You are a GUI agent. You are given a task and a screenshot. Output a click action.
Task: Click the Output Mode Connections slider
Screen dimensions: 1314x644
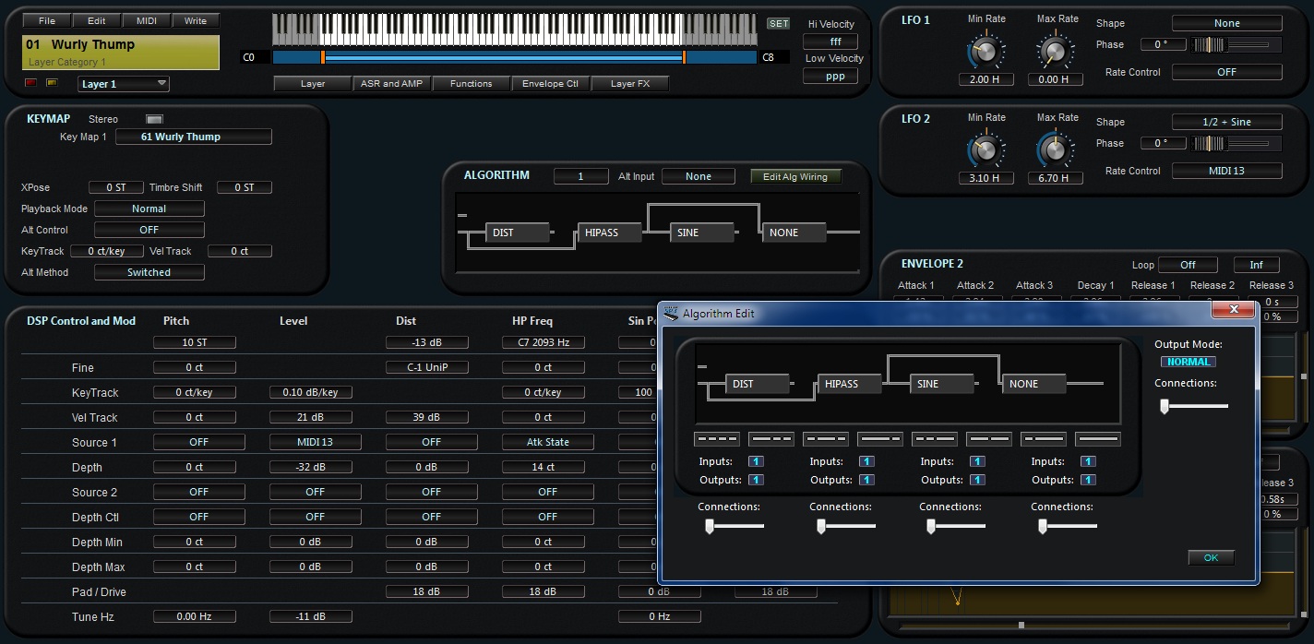1194,406
